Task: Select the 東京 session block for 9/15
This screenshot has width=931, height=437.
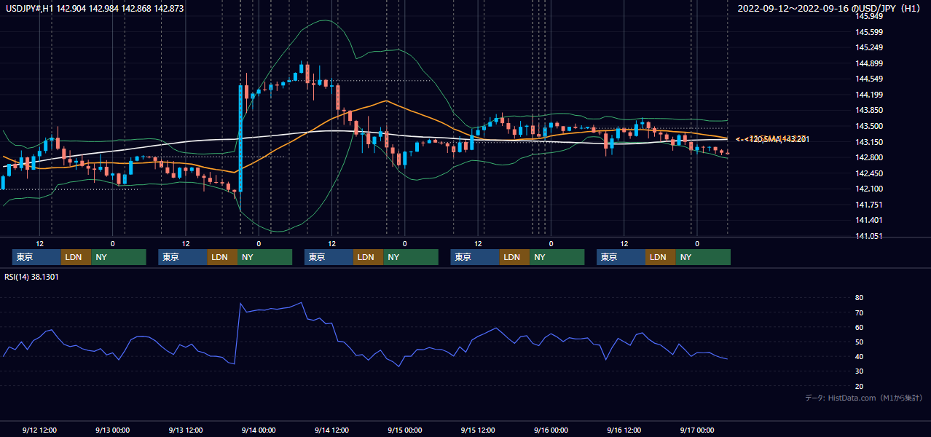Action: coord(475,257)
